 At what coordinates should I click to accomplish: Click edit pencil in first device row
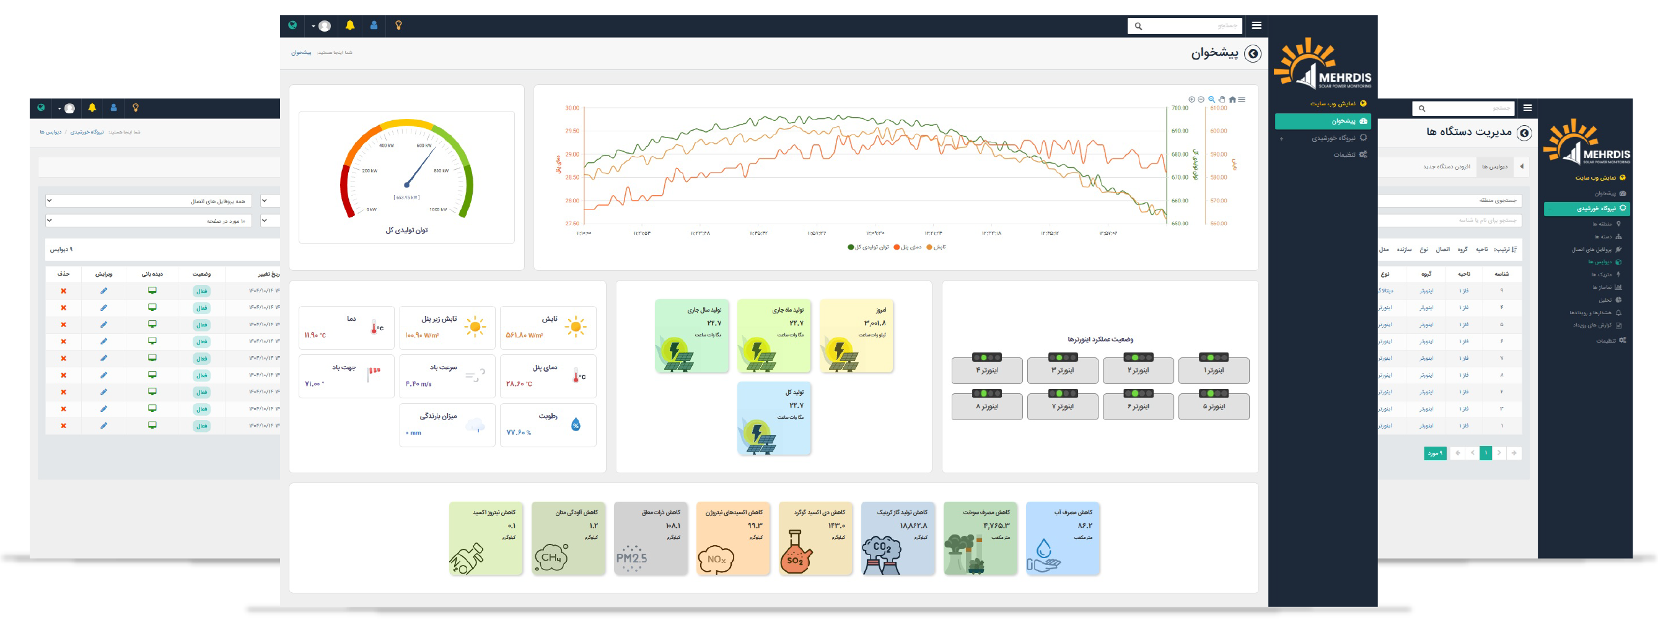103,291
